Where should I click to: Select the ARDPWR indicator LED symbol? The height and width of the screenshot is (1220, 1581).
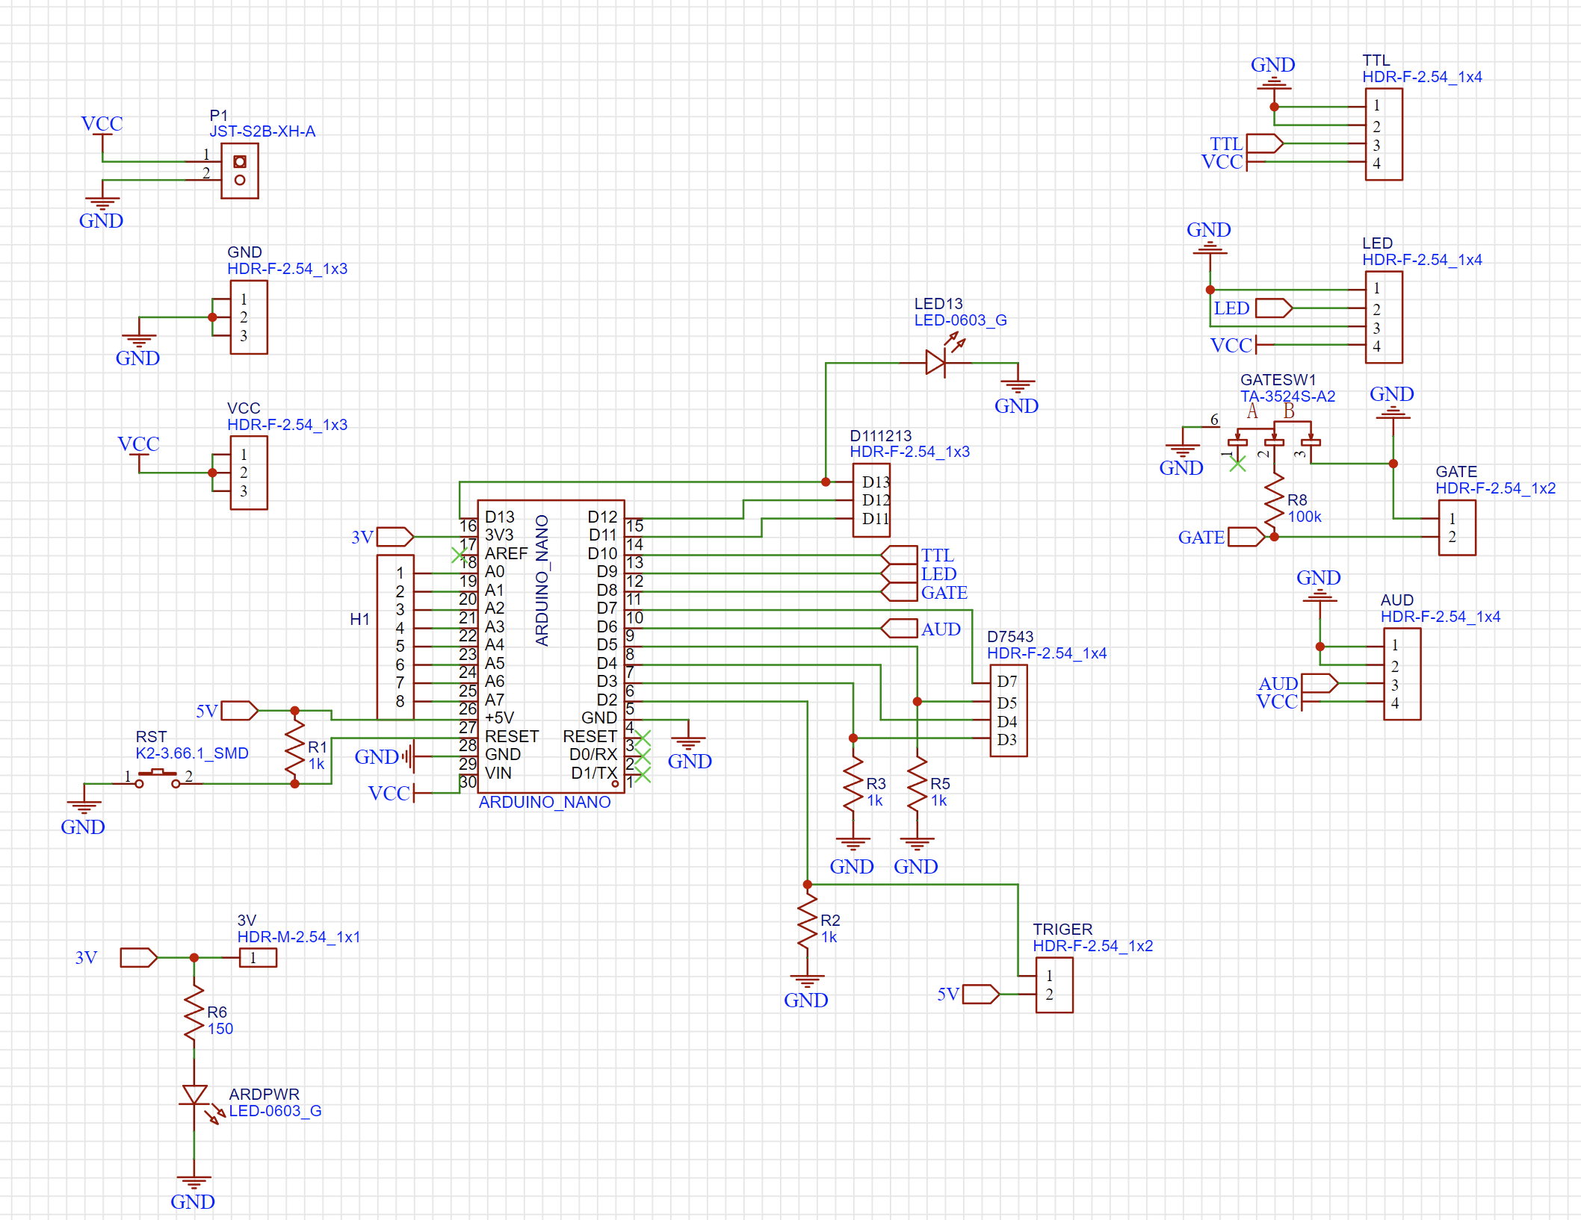195,1093
